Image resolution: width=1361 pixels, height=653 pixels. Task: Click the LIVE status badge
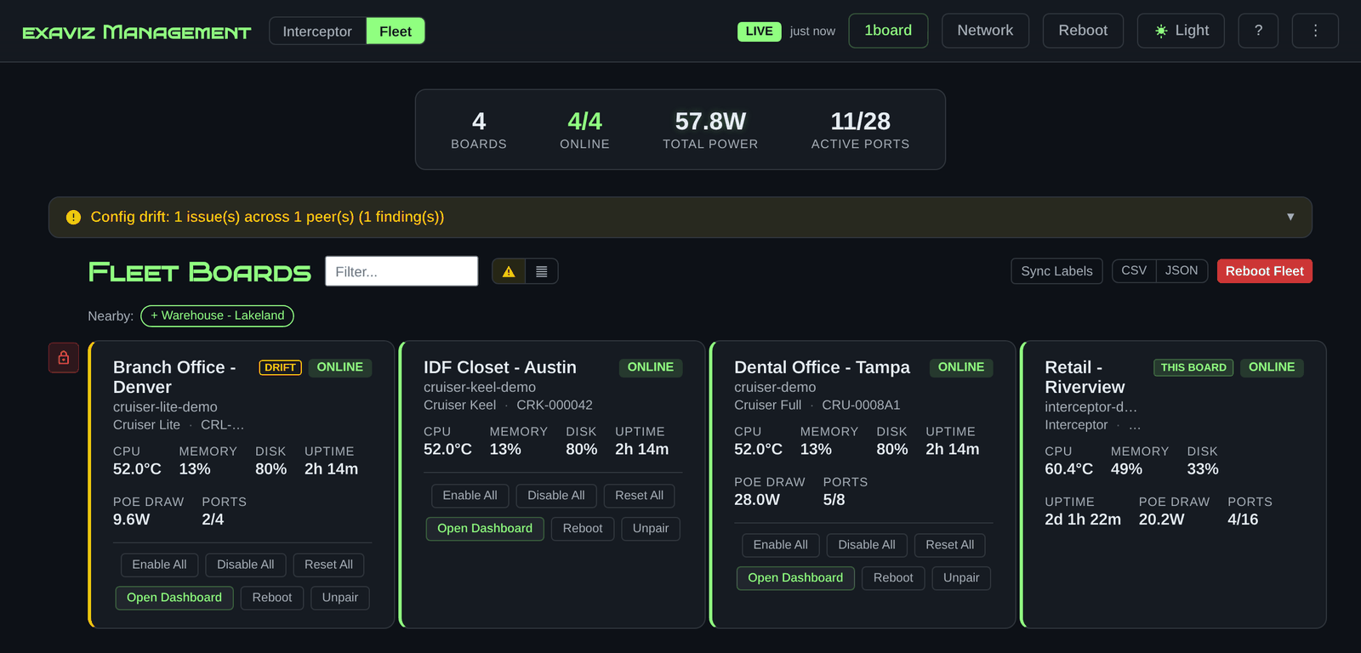click(x=759, y=31)
